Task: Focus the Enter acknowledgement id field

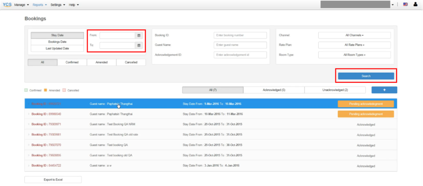Action: point(240,55)
